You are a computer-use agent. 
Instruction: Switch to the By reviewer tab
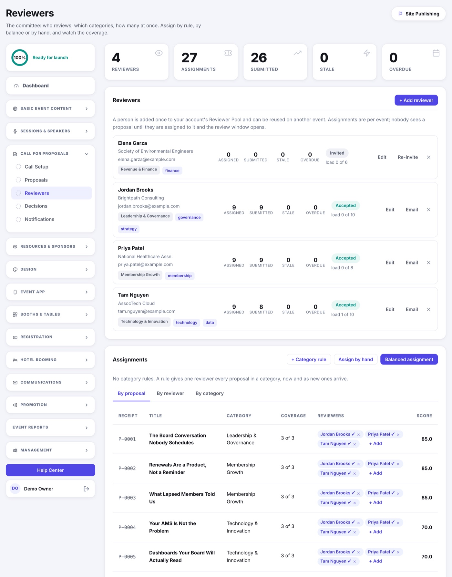click(170, 393)
